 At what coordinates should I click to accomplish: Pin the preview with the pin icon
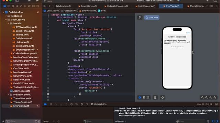point(140,17)
